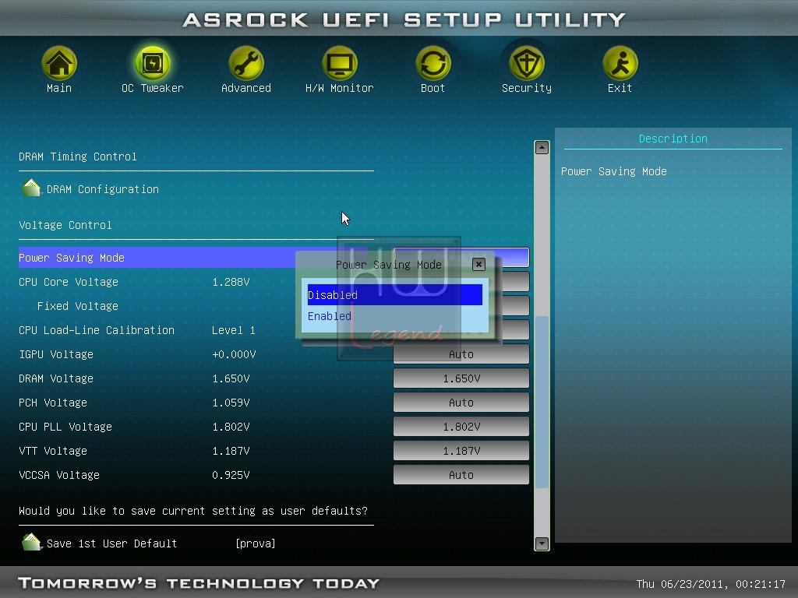
Task: Click the 1.288V CPU Core Voltage reading
Action: coord(231,282)
